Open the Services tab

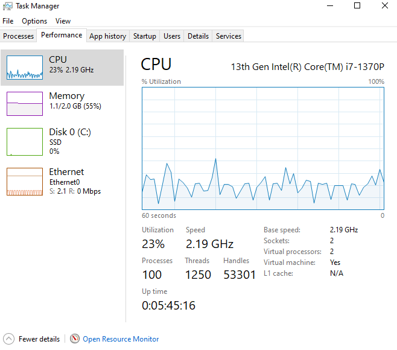tap(229, 36)
